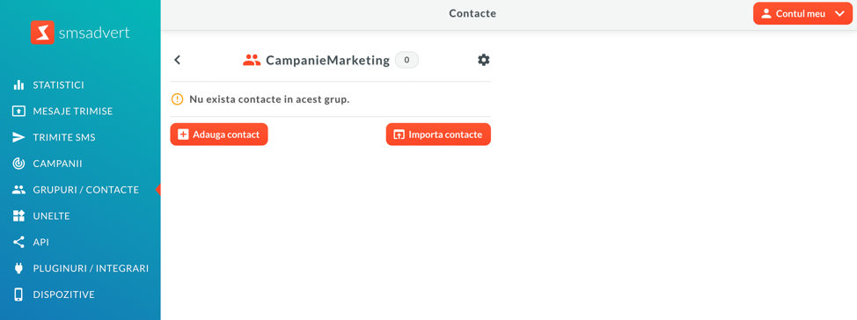The height and width of the screenshot is (320, 857).
Task: Click the Unelte widgets icon
Action: click(19, 215)
